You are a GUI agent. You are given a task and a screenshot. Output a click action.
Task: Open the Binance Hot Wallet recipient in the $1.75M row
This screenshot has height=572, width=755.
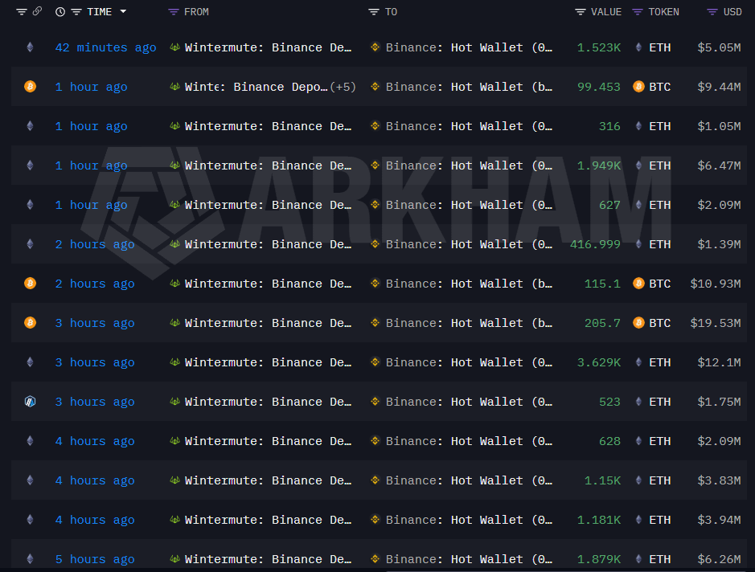click(x=469, y=402)
